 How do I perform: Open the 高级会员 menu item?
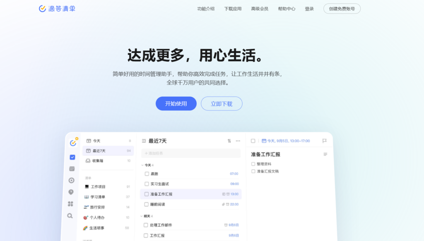[x=260, y=9]
